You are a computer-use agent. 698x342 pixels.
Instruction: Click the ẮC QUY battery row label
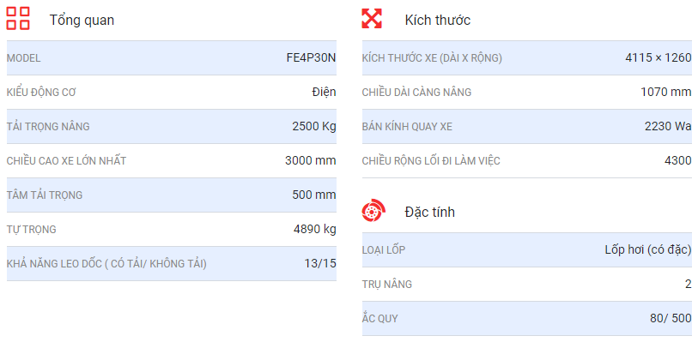(380, 319)
